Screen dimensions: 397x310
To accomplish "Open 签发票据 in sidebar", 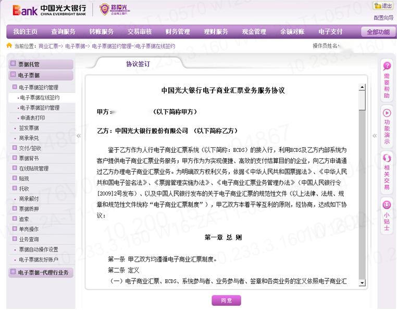I will pyautogui.click(x=29, y=128).
